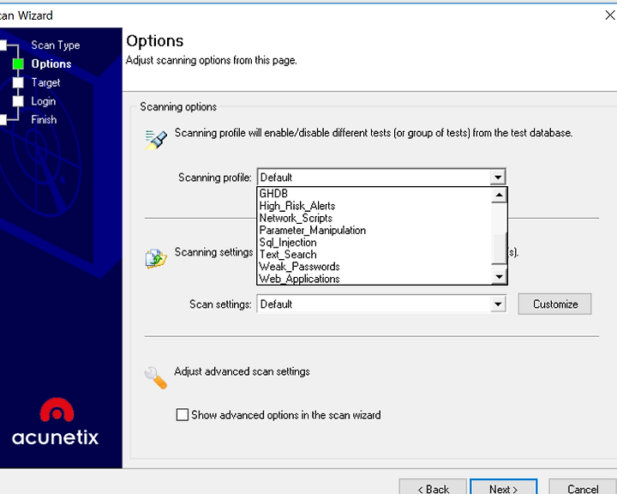The height and width of the screenshot is (494, 617).
Task: Go to Scan Type wizard step
Action: 56,45
